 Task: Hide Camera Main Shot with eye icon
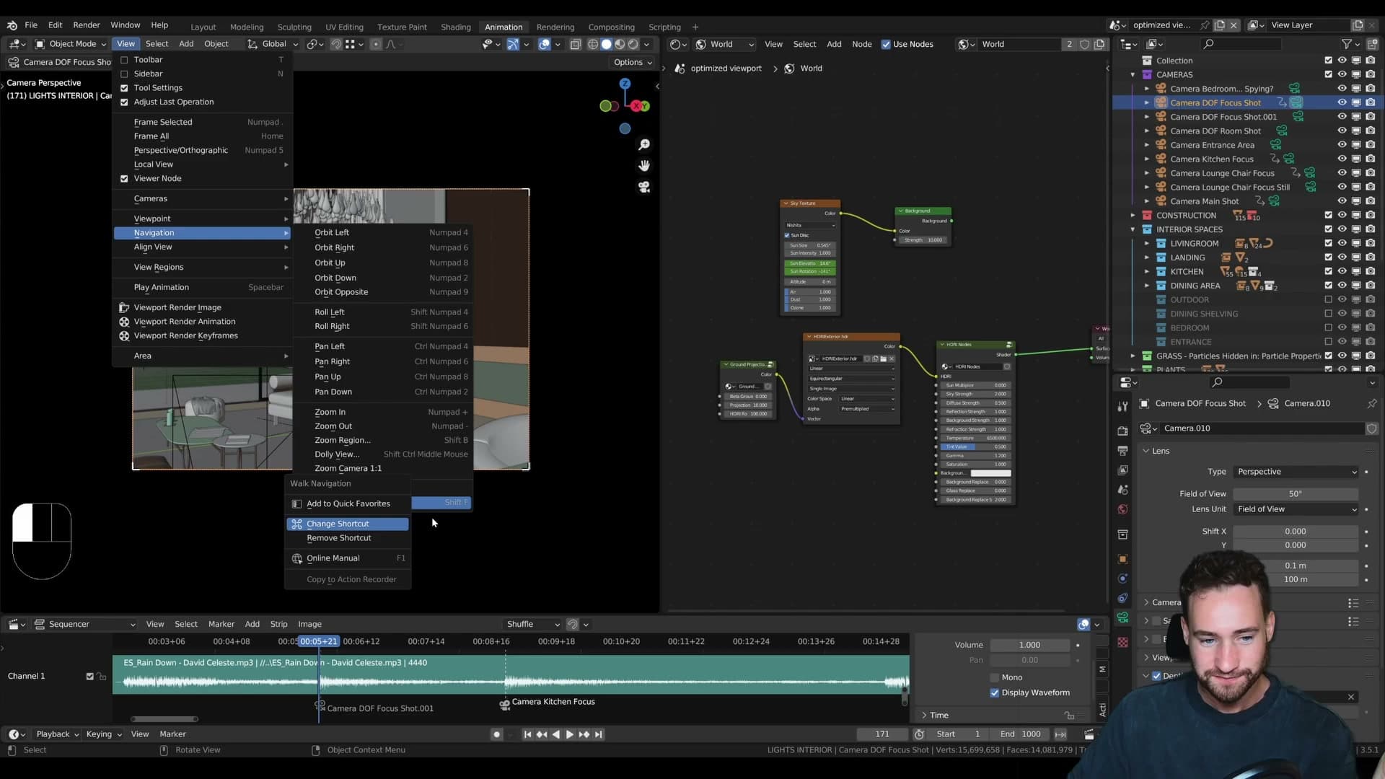1342,201
